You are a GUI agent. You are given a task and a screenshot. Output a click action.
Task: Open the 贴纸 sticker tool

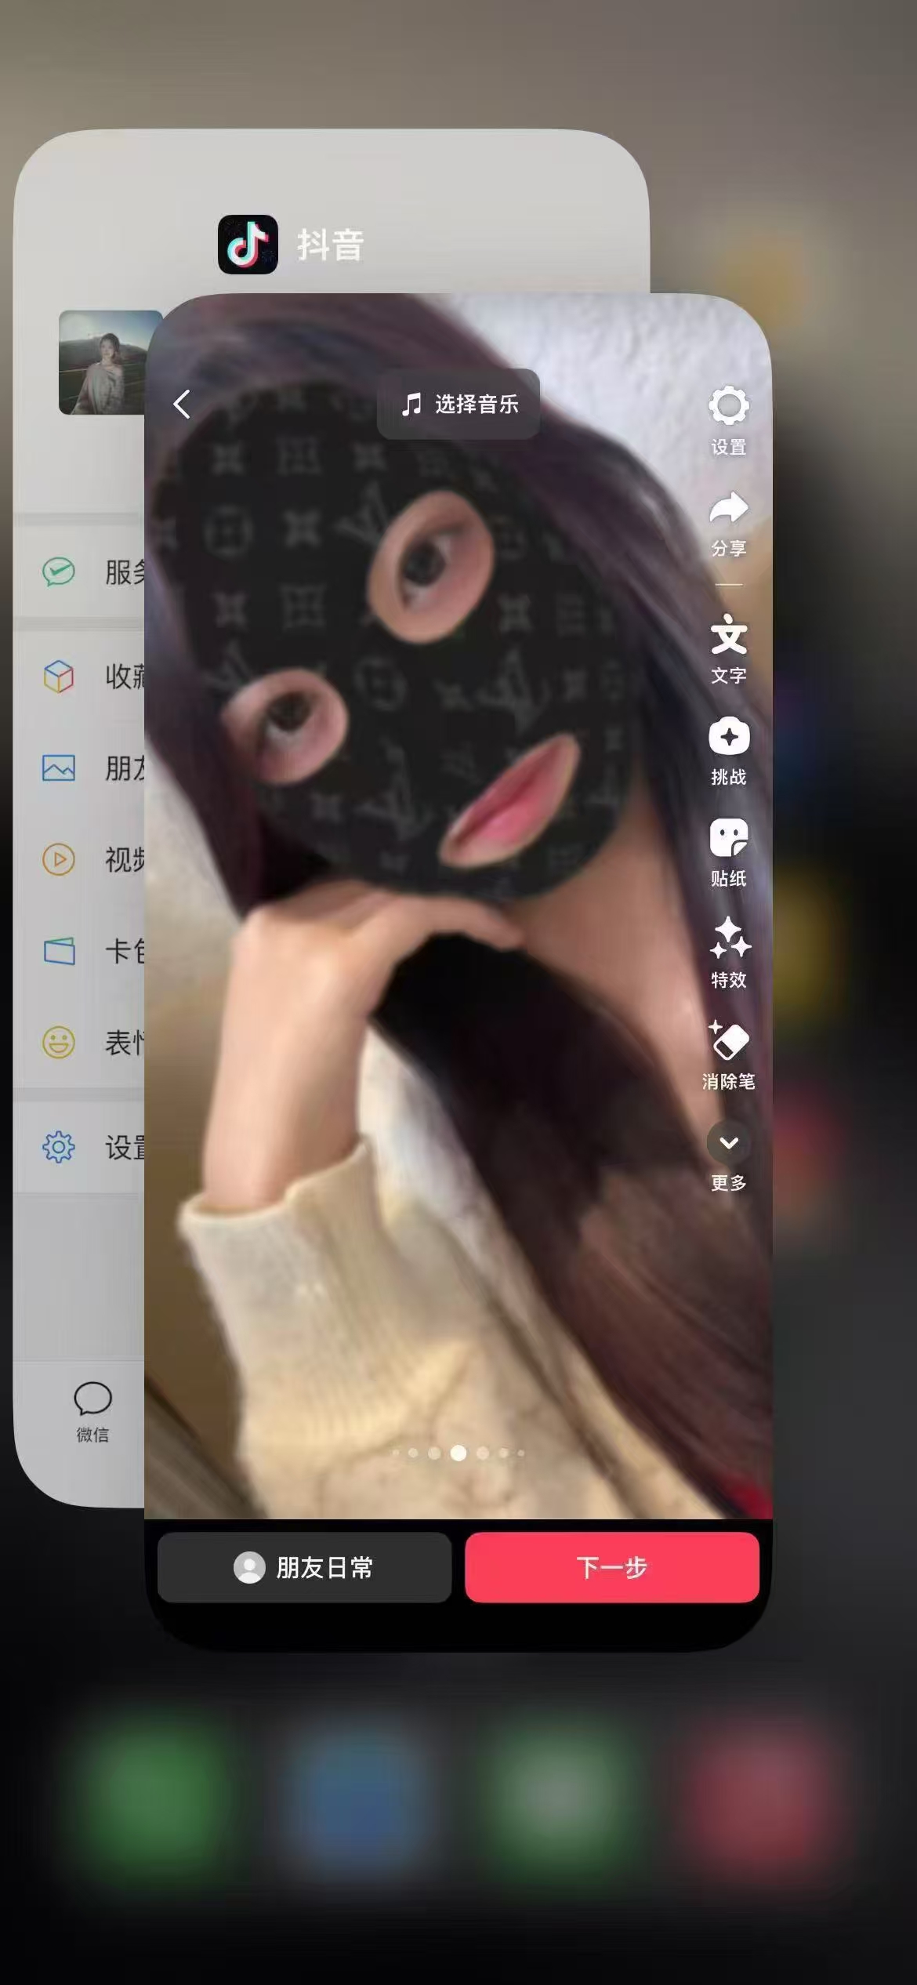click(x=729, y=838)
